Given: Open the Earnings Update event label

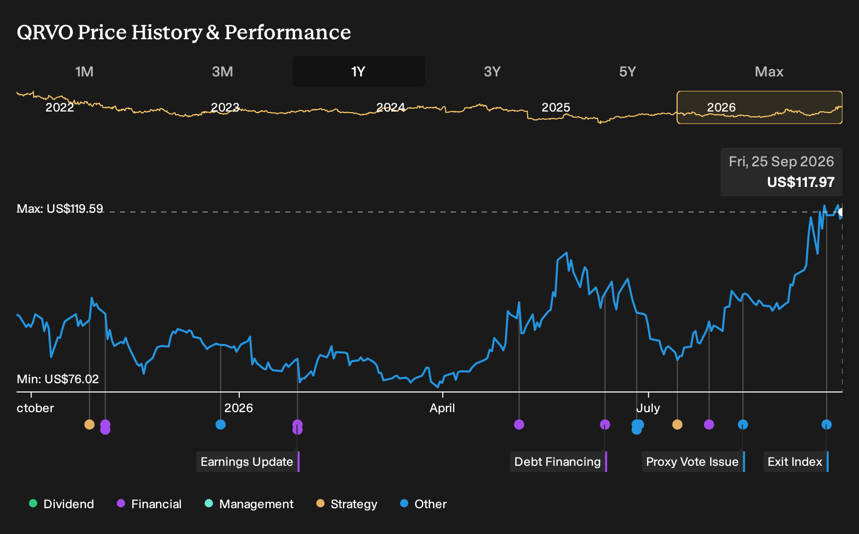Looking at the screenshot, I should [x=248, y=462].
